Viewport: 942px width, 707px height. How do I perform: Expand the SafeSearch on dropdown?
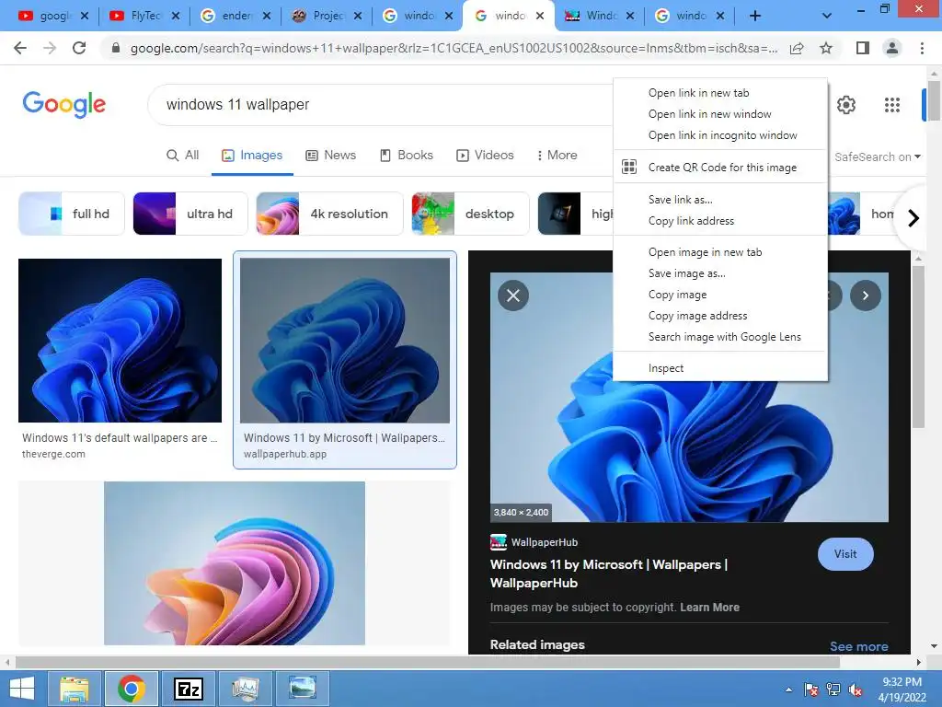pos(877,156)
